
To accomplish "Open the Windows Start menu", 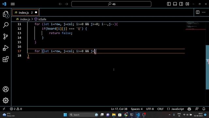I will (x=65, y=115).
